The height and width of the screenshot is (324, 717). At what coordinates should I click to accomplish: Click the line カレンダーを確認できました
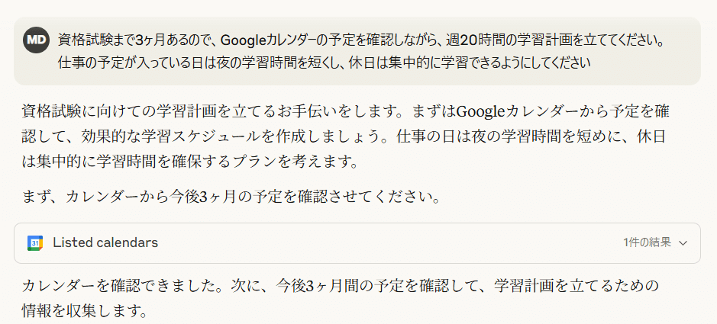click(x=341, y=286)
